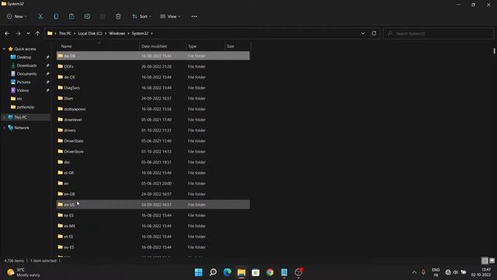
Task: Select the es-MX folder
Action: (153, 226)
